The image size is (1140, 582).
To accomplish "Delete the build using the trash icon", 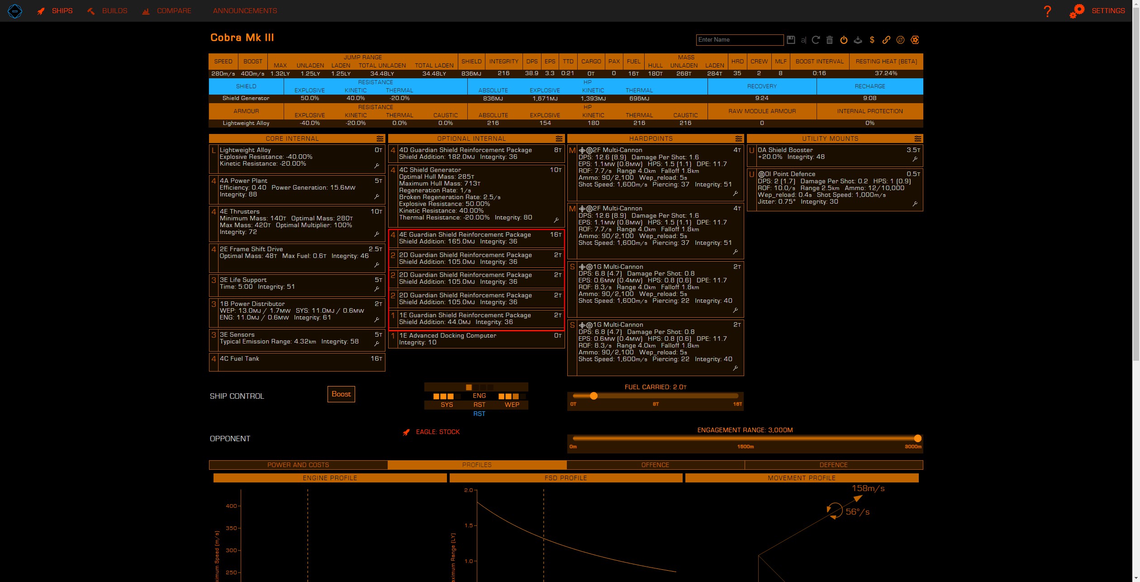I will tap(830, 40).
